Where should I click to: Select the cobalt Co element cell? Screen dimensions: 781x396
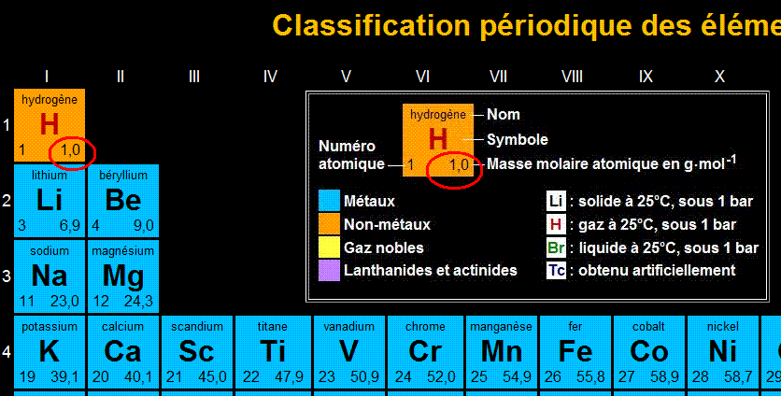coord(649,352)
